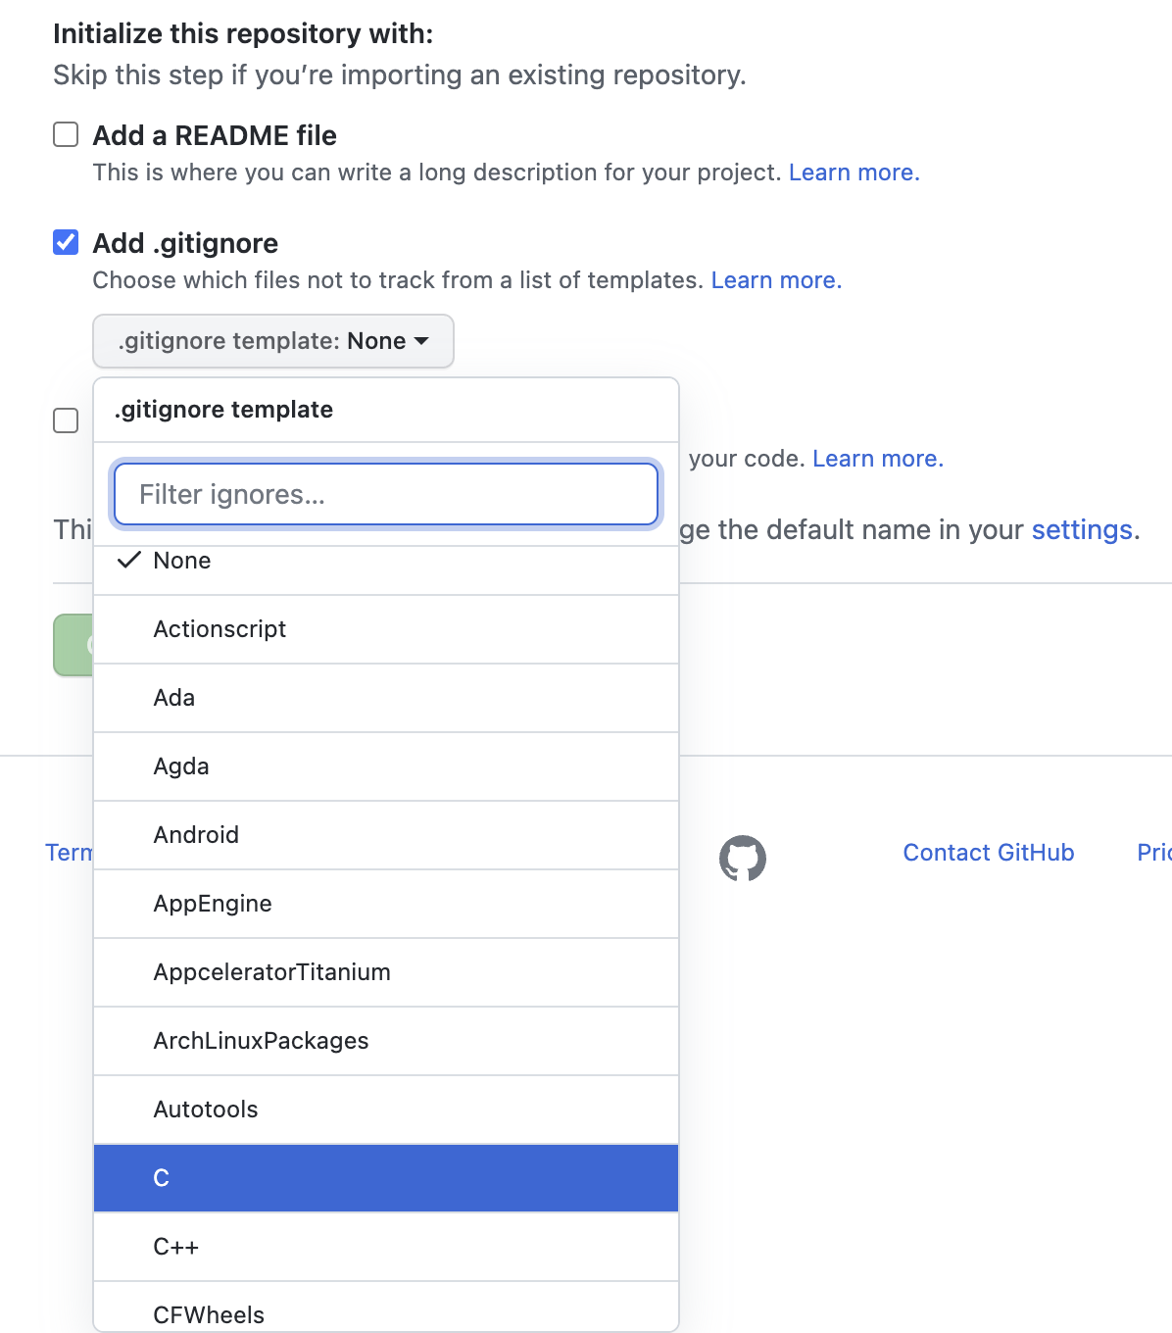This screenshot has height=1333, width=1172.
Task: Select the Ada template option
Action: click(x=386, y=698)
